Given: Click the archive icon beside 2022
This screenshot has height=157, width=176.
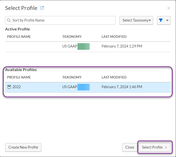Looking at the screenshot, I should pos(9,87).
